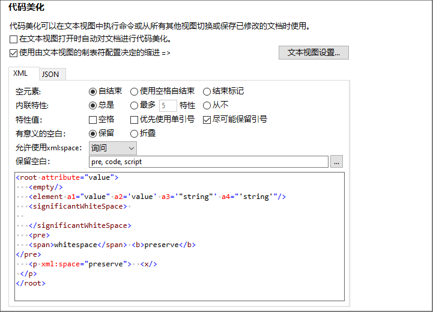Screen dimensions: 433x312
Task: Click the 允许使用xml:space label
Action: [49, 148]
